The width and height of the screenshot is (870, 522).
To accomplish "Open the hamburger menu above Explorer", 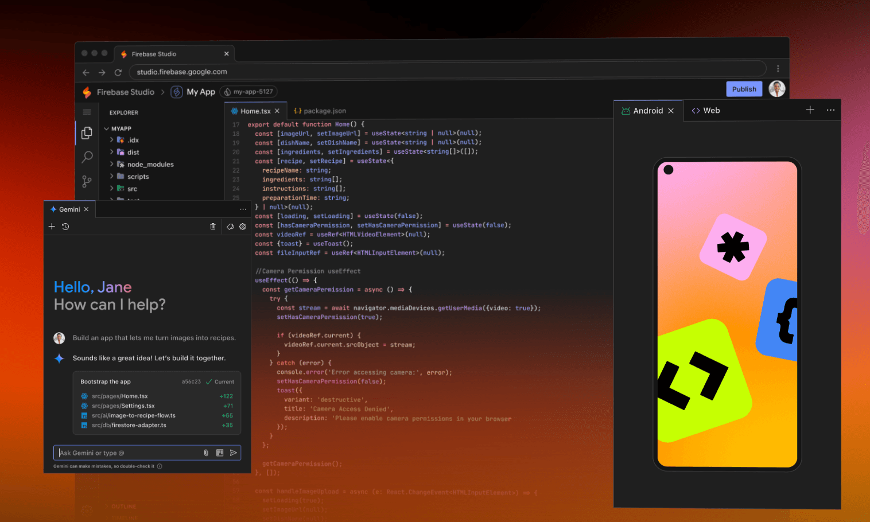I will (87, 112).
